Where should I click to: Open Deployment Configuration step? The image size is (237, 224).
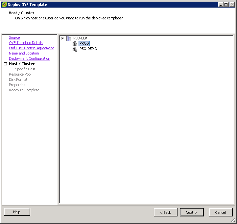point(30,59)
